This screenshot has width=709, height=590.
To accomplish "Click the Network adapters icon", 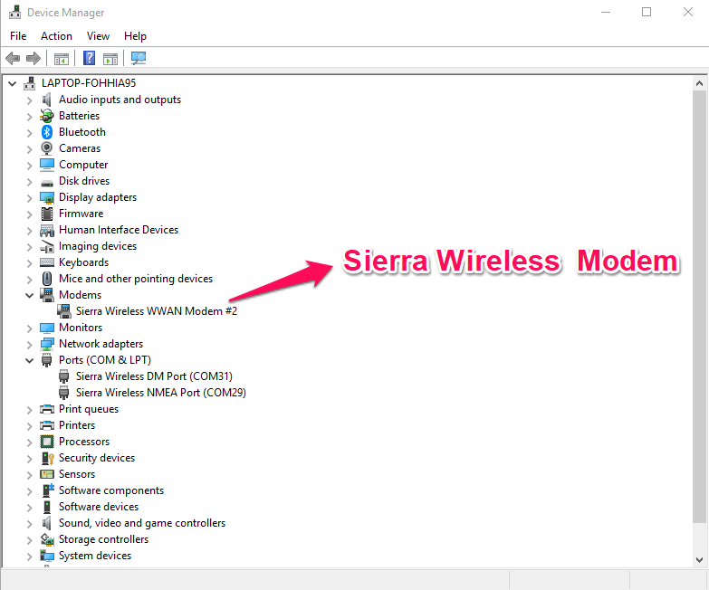I will [x=46, y=344].
